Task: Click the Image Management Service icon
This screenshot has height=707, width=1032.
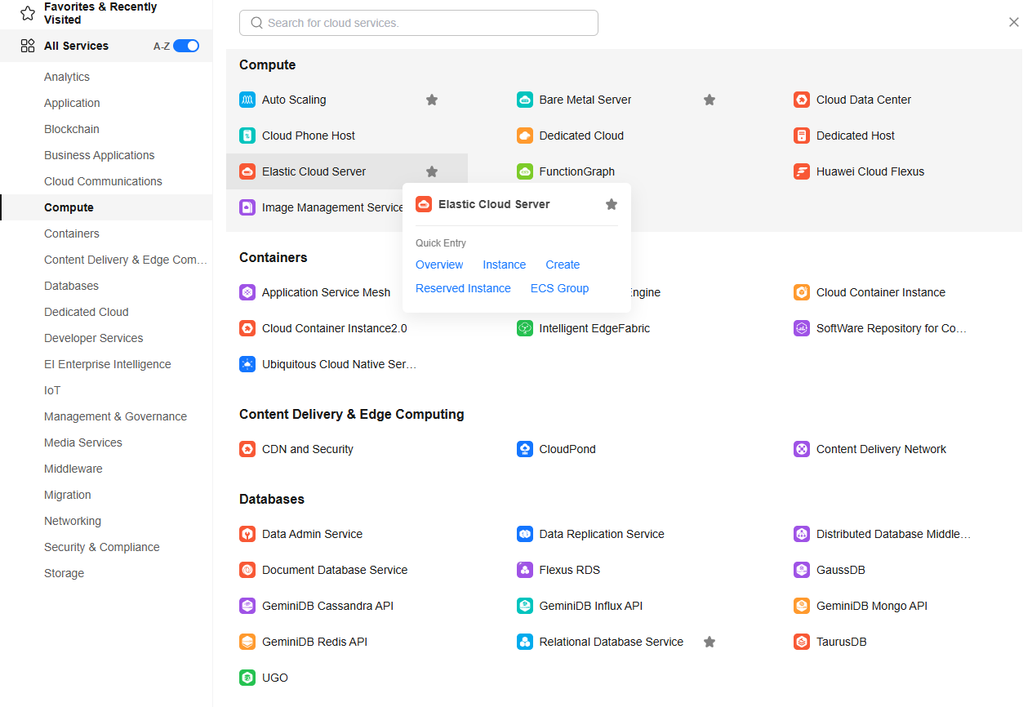Action: [x=247, y=207]
